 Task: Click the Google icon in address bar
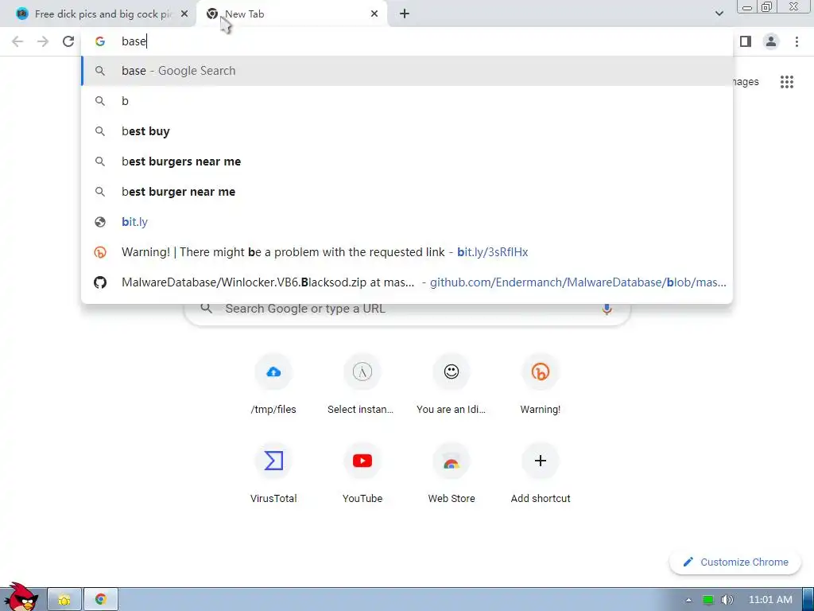[100, 41]
